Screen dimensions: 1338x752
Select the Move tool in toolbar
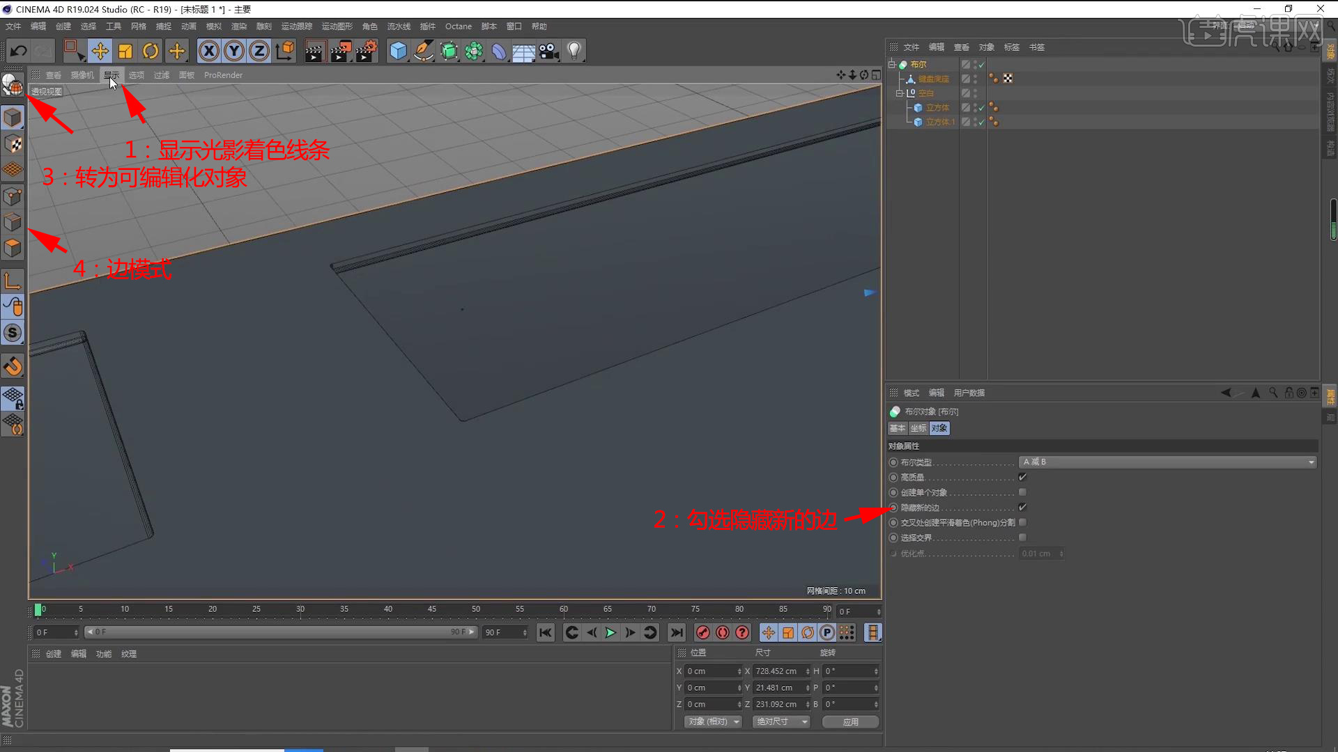(x=100, y=51)
